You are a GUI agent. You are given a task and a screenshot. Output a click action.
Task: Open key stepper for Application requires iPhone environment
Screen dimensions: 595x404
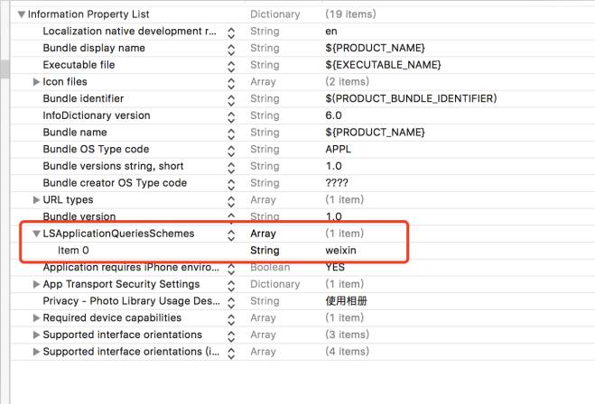click(231, 269)
